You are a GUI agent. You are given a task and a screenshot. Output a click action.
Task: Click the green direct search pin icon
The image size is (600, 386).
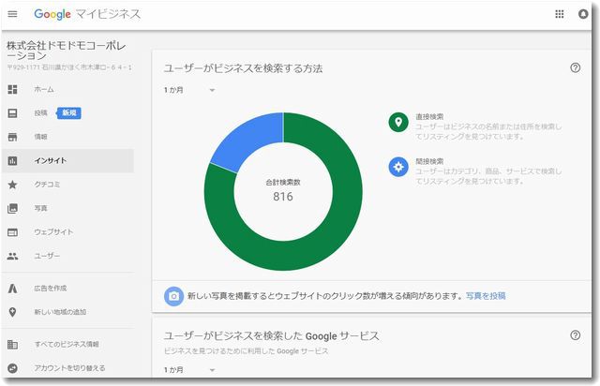click(398, 122)
